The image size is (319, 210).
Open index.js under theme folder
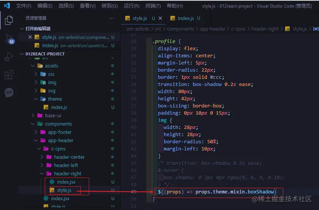pyautogui.click(x=69, y=107)
